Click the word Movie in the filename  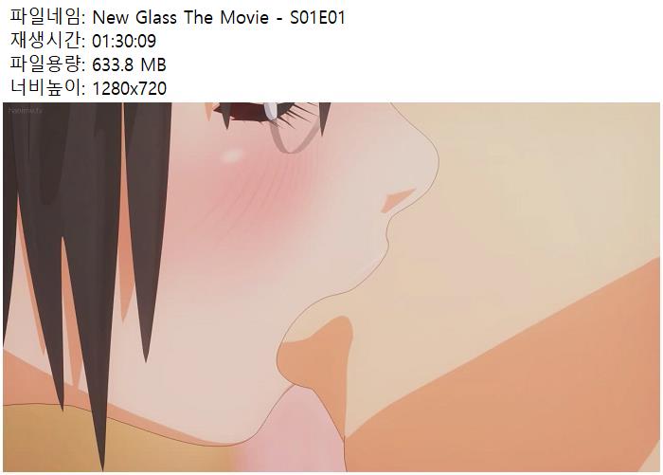pos(244,18)
